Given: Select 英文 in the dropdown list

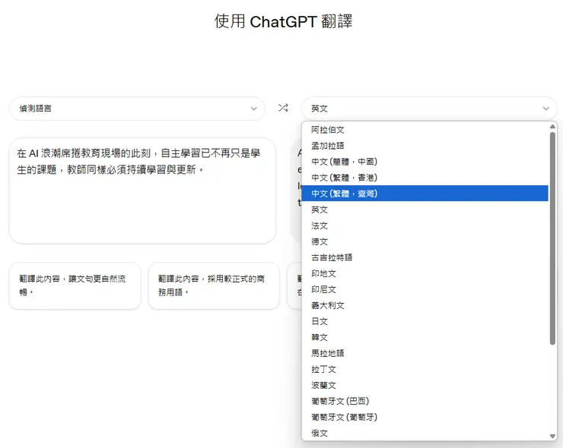Looking at the screenshot, I should (x=425, y=210).
